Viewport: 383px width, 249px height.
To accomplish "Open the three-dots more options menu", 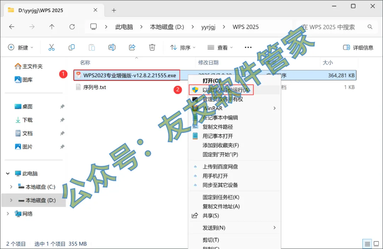I will 248,47.
